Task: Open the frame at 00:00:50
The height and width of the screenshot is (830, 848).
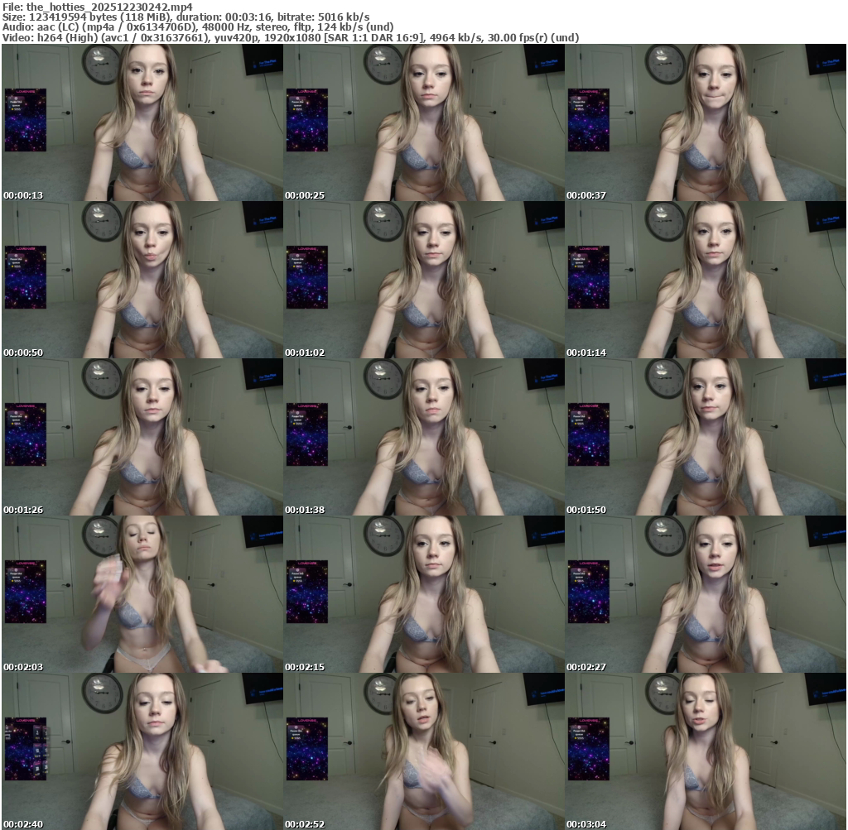Action: click(x=142, y=280)
